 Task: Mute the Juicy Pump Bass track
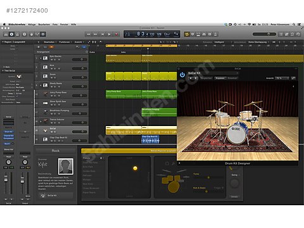52,96
